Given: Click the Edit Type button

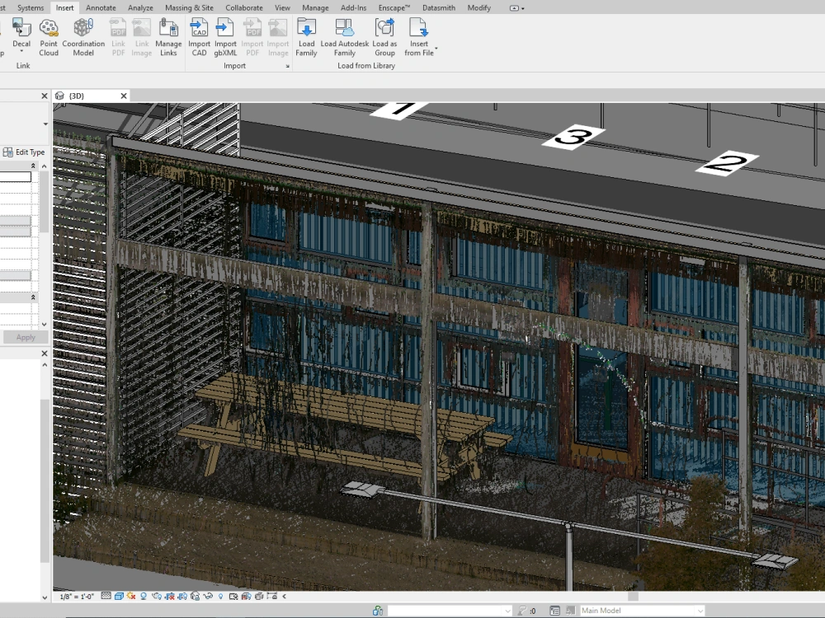Looking at the screenshot, I should pos(26,152).
